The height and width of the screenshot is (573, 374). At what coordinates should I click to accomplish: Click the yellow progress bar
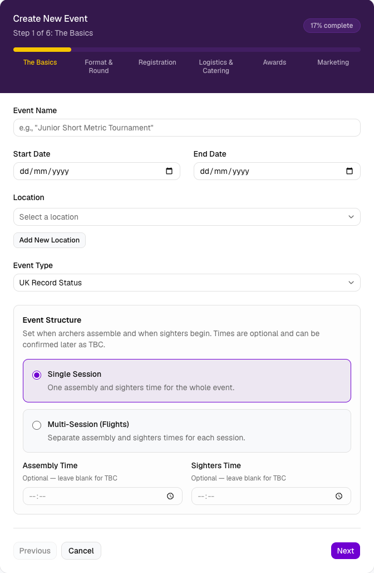[42, 50]
